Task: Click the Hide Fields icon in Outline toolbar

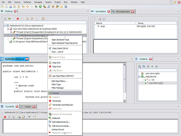Action: (144, 66)
